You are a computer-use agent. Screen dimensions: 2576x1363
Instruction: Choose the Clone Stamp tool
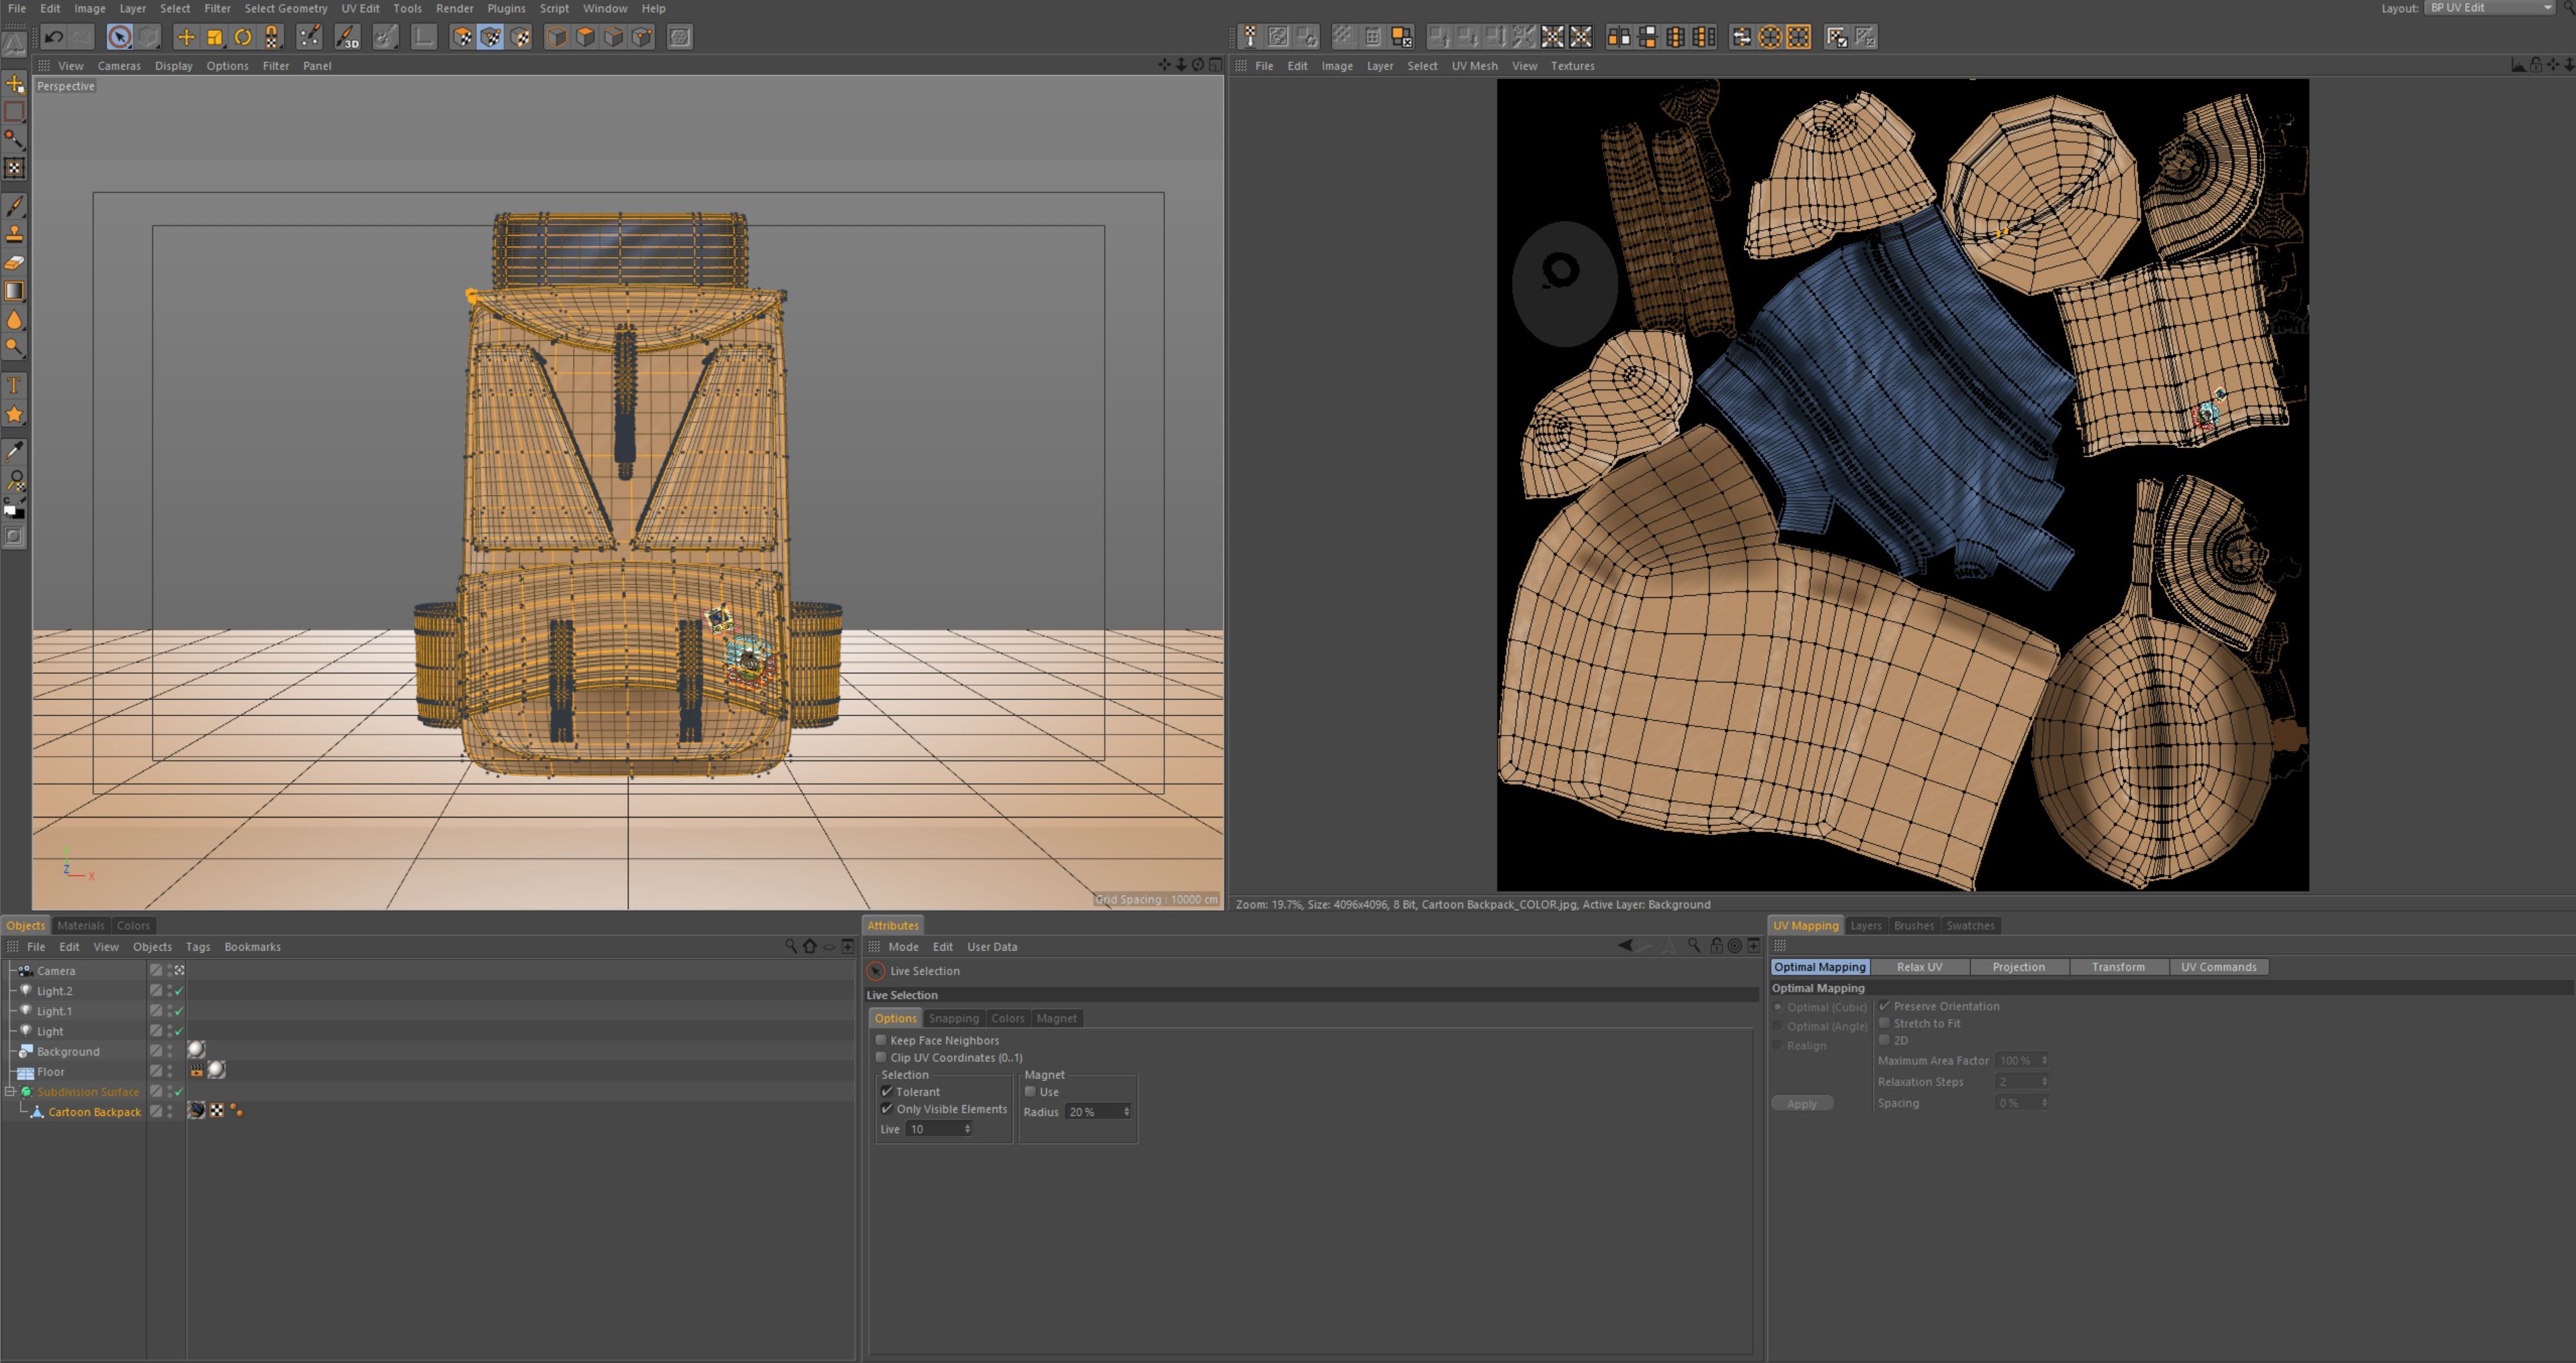(15, 234)
